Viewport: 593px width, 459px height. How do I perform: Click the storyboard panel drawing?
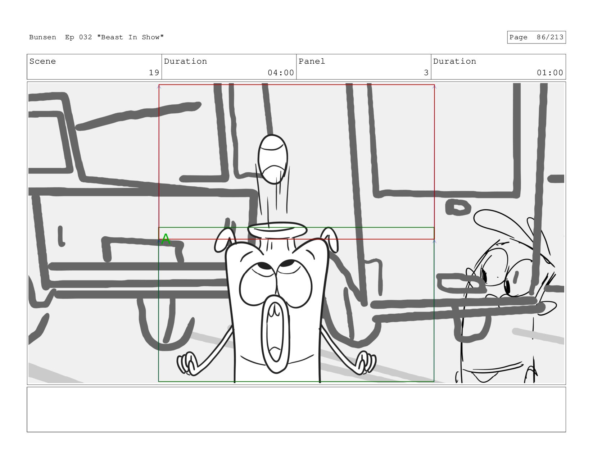click(296, 233)
